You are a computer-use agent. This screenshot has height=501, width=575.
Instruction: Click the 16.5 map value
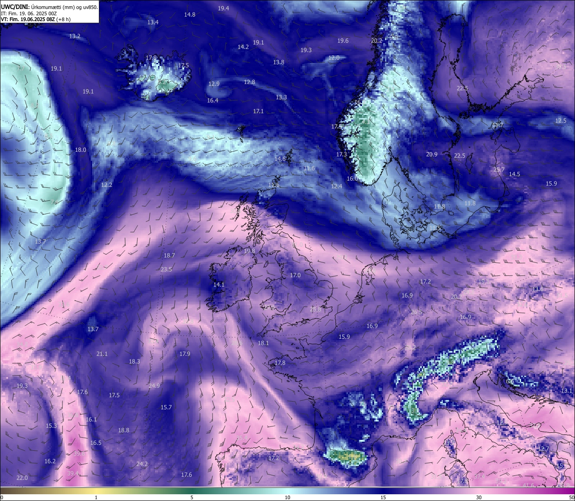(96, 443)
